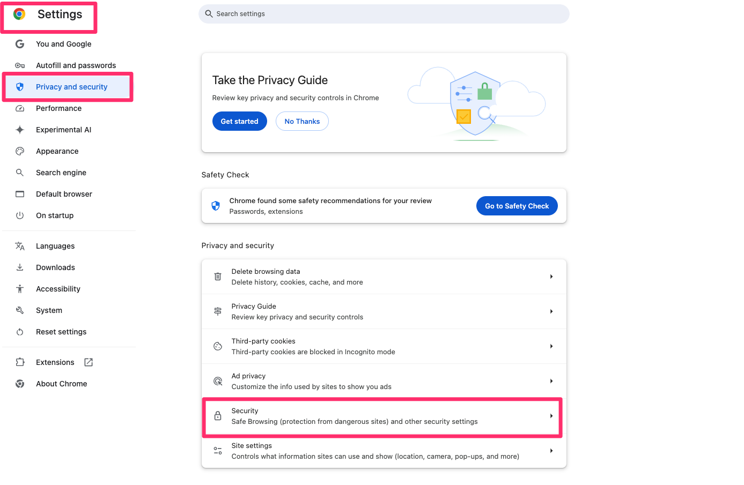
Task: Click the Extensions external-link icon
Action: pyautogui.click(x=89, y=362)
